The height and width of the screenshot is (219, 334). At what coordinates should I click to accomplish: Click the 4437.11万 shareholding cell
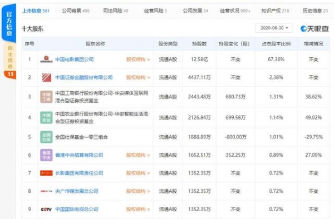199,77
